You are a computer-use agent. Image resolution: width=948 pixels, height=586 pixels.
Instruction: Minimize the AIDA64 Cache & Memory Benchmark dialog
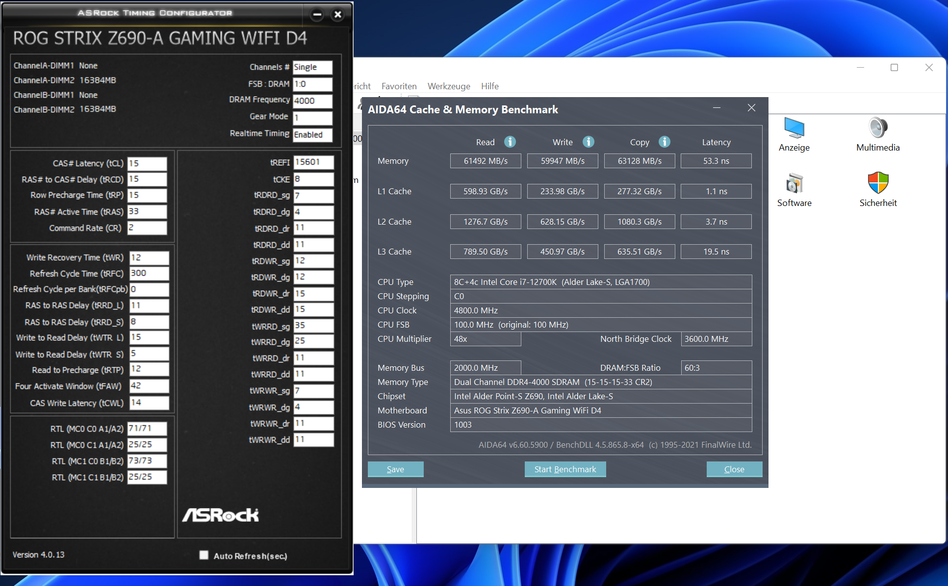(717, 108)
